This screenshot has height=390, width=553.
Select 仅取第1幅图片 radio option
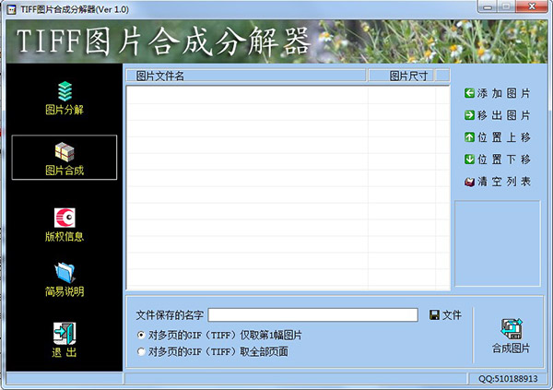click(141, 335)
